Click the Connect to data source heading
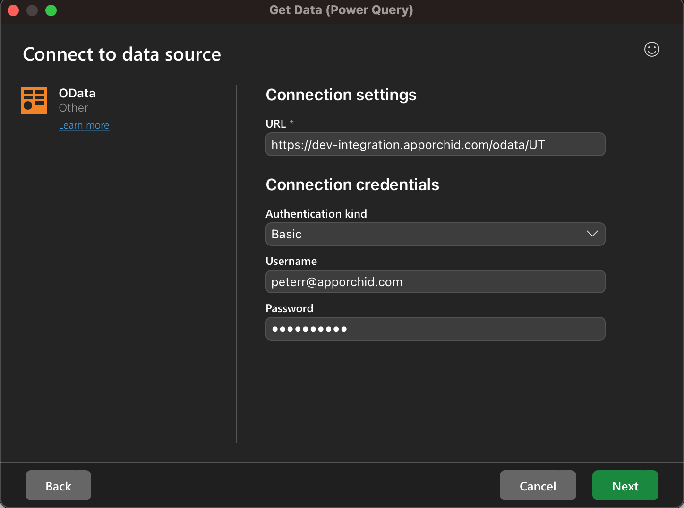Screen dimensions: 684x508 (x=122, y=54)
